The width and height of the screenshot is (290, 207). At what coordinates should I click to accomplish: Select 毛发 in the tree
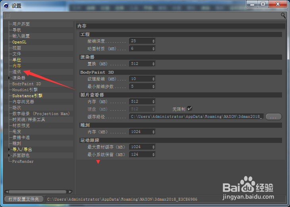17,131
